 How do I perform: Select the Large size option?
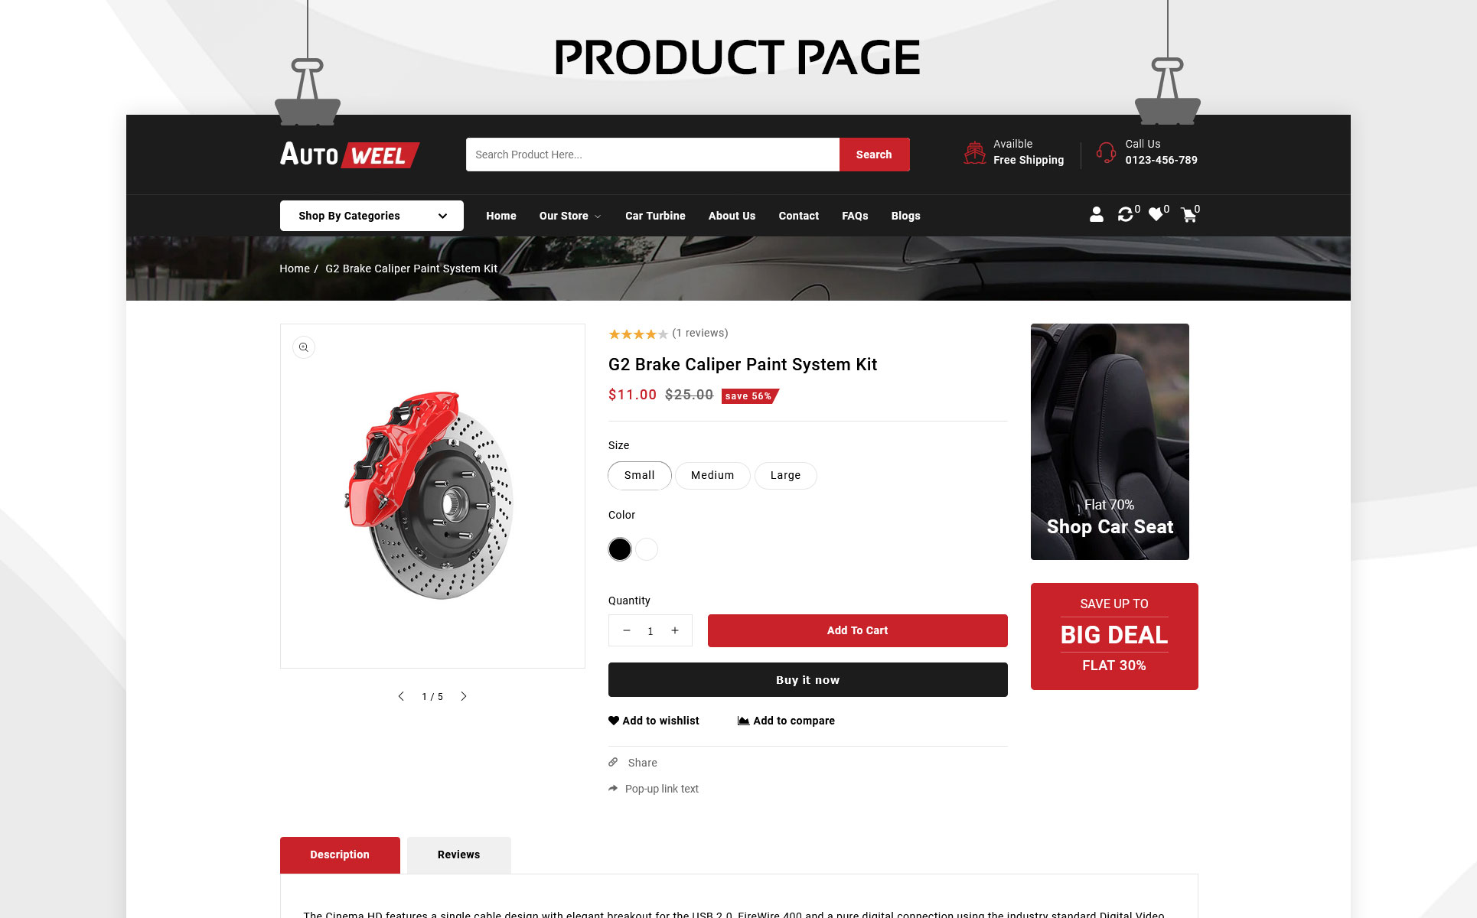(785, 475)
